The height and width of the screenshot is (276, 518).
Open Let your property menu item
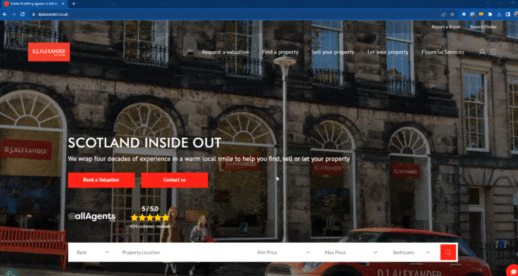388,52
